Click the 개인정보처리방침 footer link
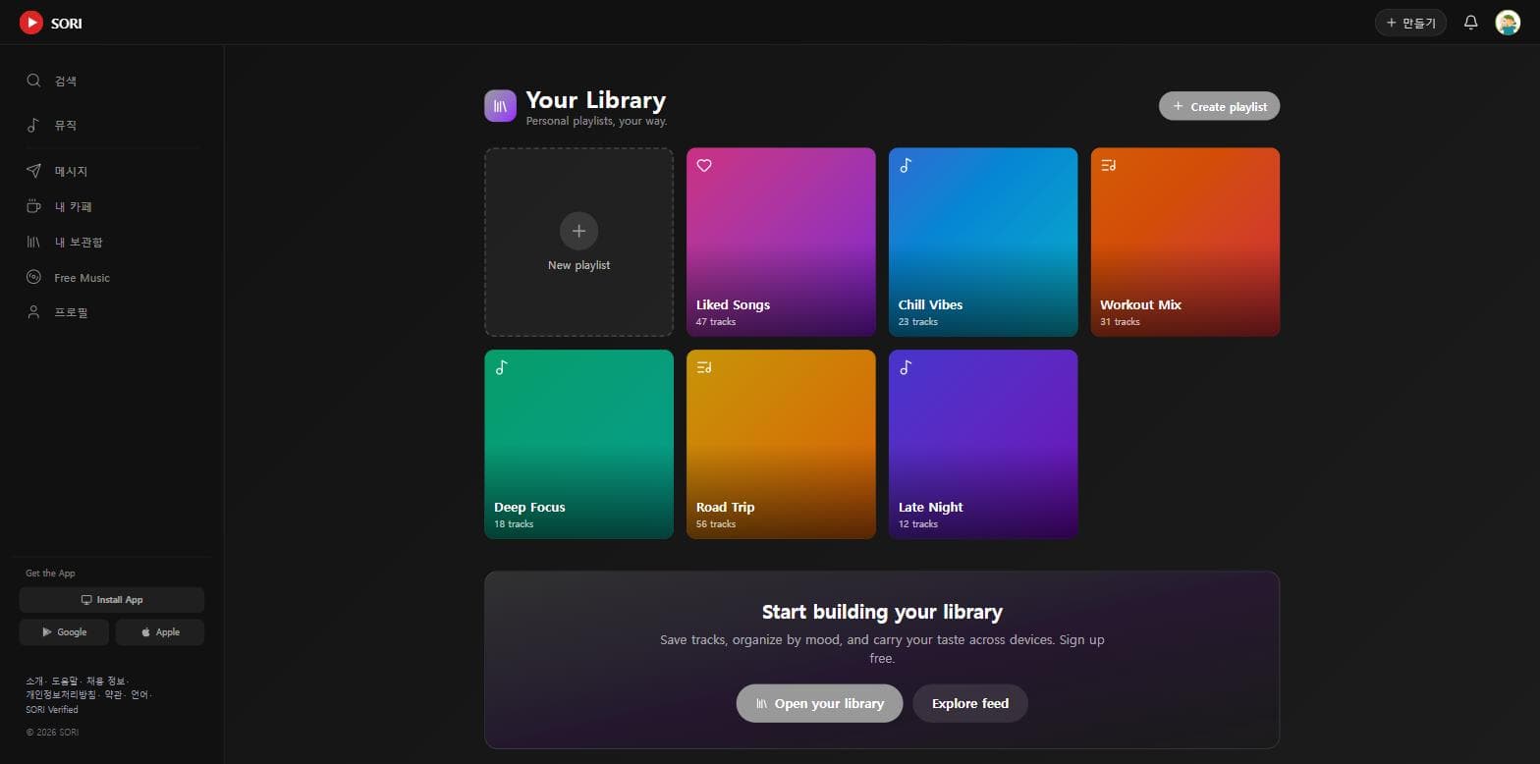 pyautogui.click(x=61, y=694)
